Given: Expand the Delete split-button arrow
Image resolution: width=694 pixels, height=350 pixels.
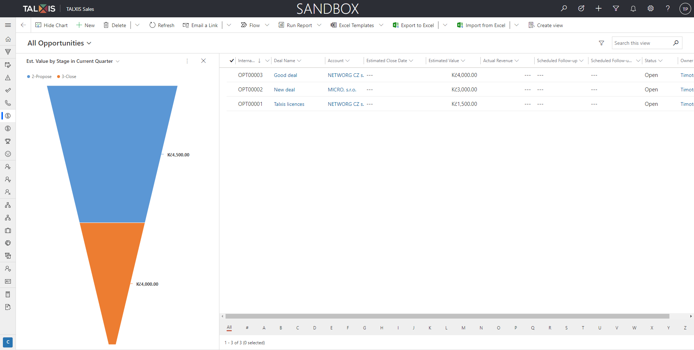Looking at the screenshot, I should point(137,25).
